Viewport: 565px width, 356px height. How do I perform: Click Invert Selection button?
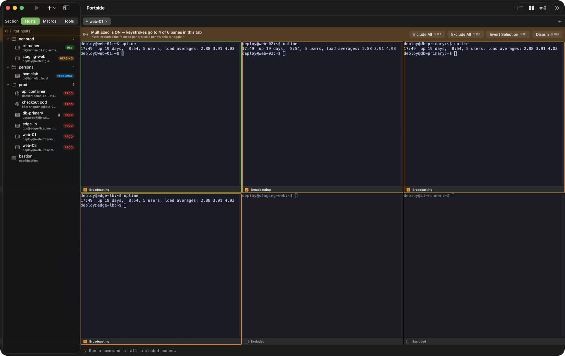[x=508, y=34]
